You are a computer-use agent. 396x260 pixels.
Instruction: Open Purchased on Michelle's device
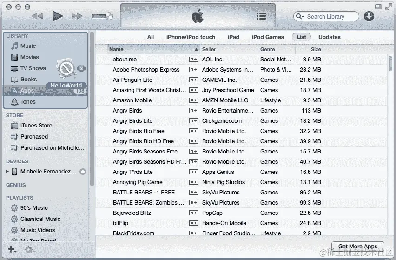pyautogui.click(x=46, y=148)
